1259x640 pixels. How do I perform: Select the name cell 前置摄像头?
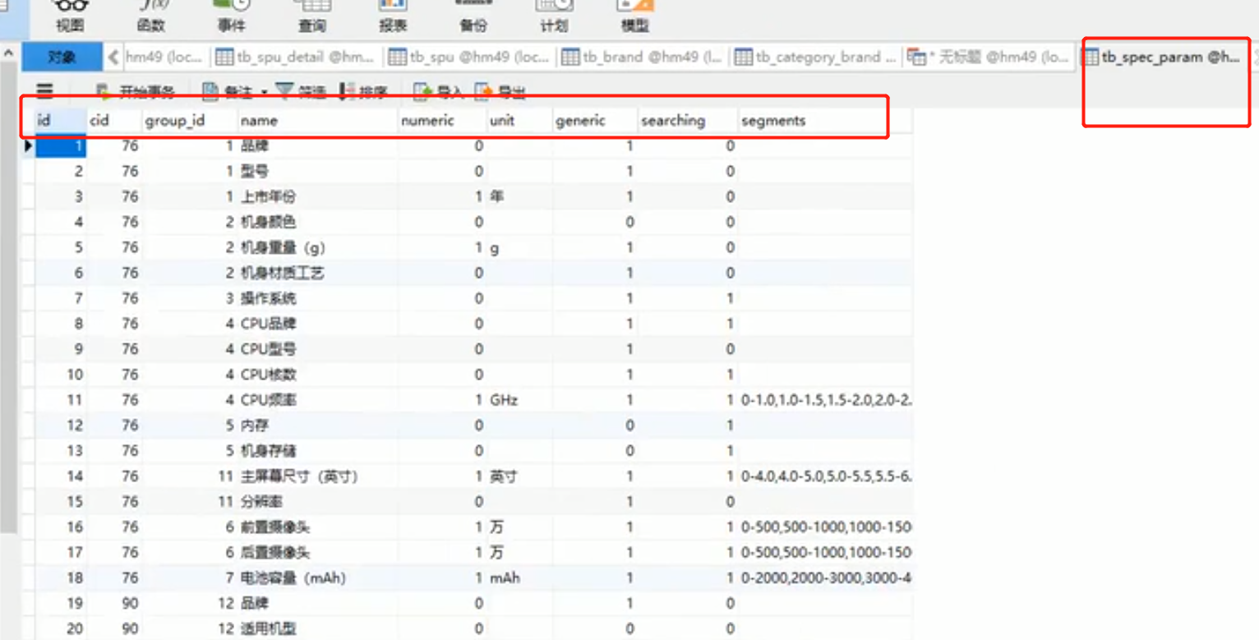tap(318, 527)
